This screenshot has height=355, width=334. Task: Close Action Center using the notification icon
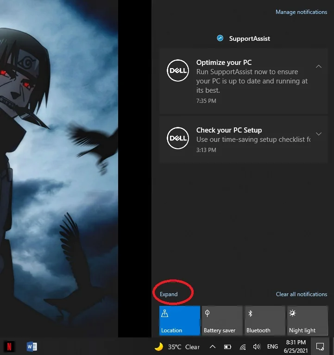(320, 346)
